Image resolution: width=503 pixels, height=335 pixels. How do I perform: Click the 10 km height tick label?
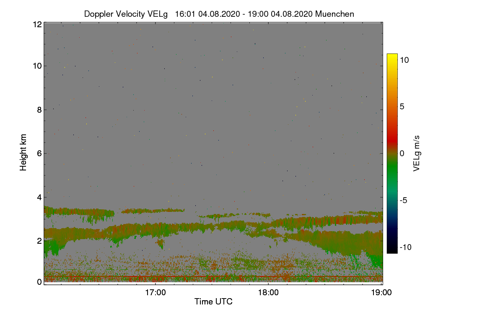(x=37, y=66)
